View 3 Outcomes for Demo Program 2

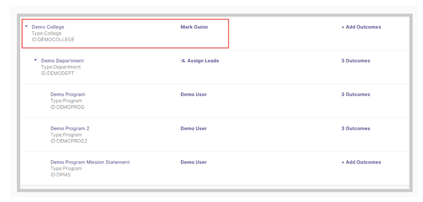point(356,128)
